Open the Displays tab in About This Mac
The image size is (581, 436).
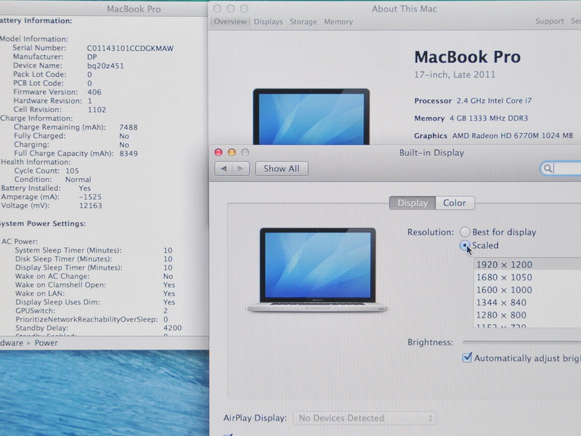268,22
